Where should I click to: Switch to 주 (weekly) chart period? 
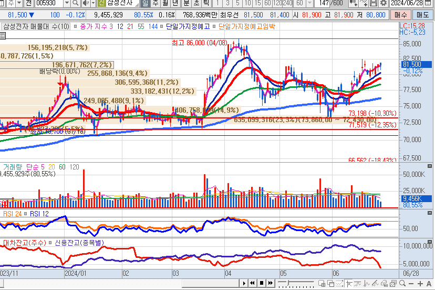pos(155,4)
